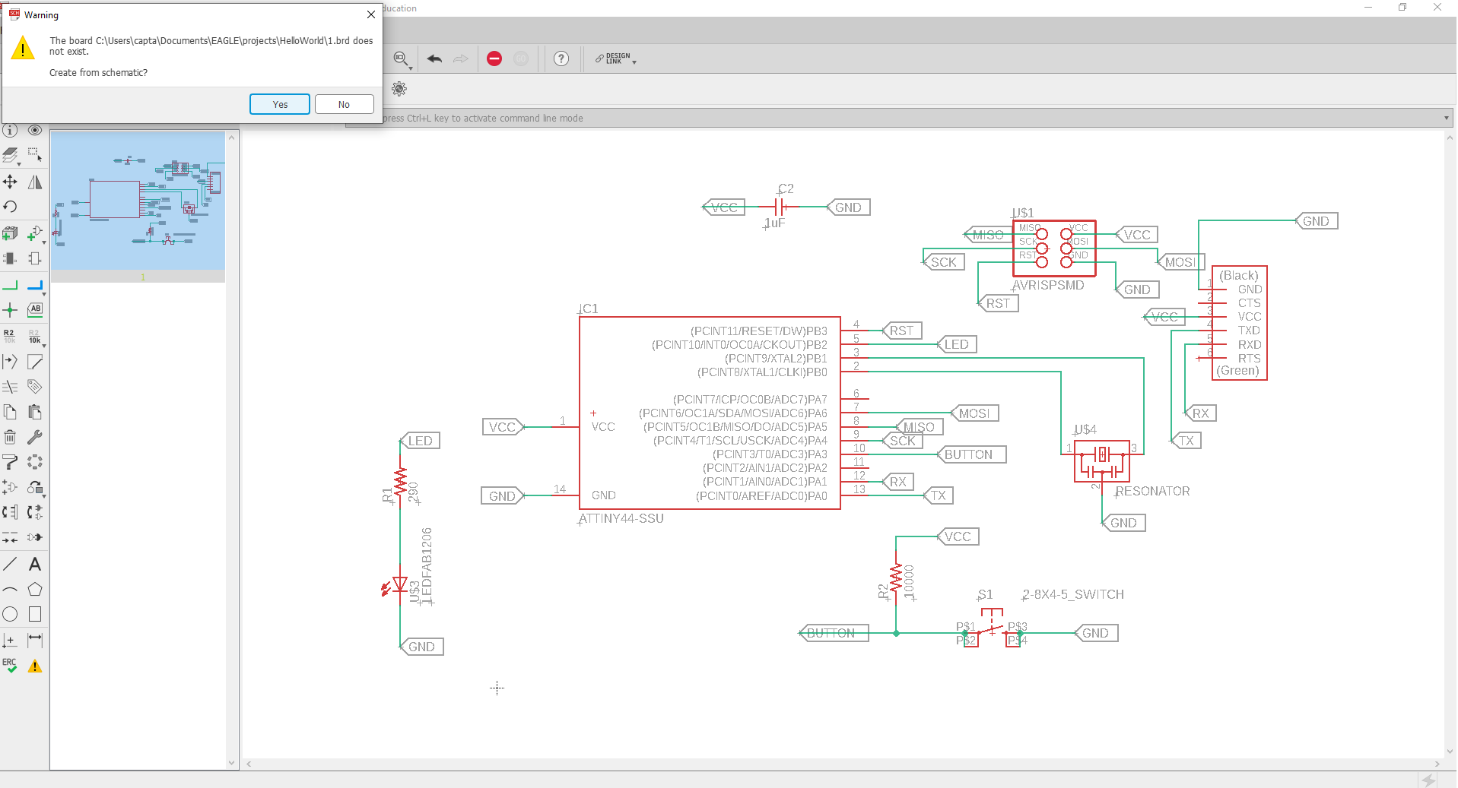
Task: Select the Dimension tool
Action: pos(35,640)
